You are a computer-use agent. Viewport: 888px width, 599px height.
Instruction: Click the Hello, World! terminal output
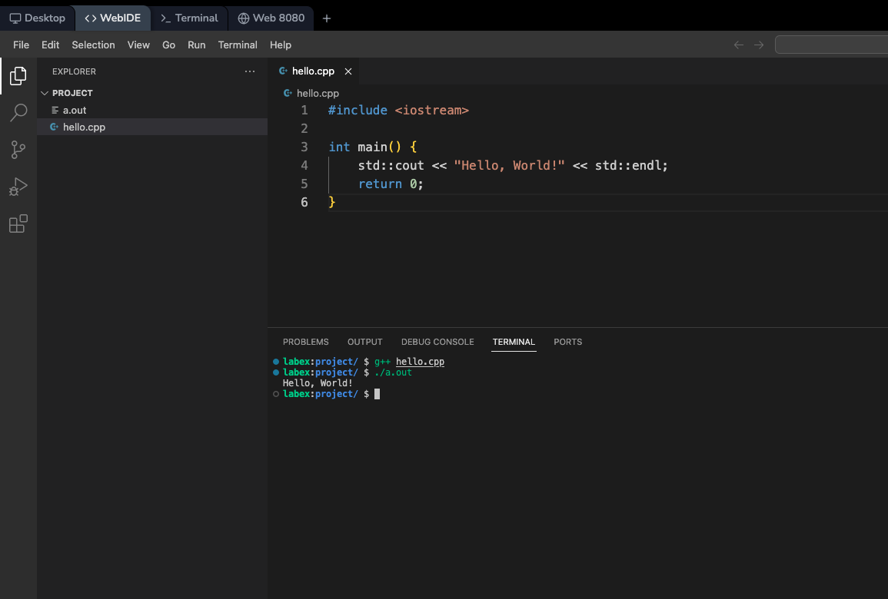[318, 383]
